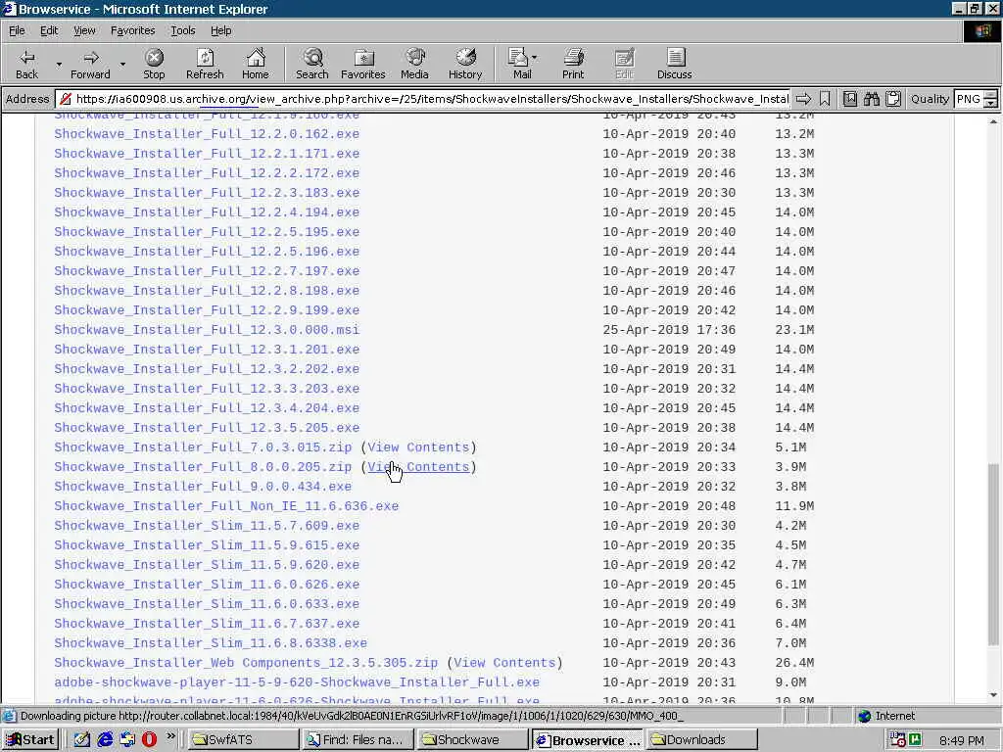
Task: Open adobe-shockwave-player-11-5-9-620 installer link
Action: pos(297,682)
